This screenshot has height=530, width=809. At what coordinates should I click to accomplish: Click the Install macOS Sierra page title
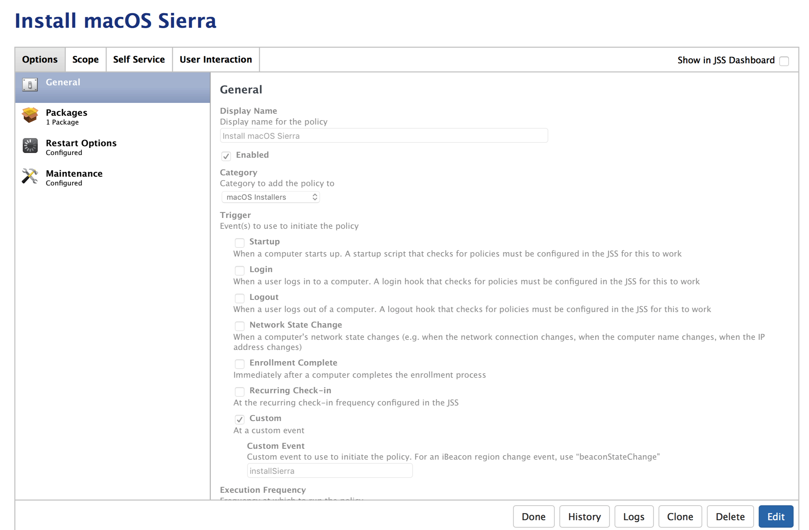(x=116, y=21)
